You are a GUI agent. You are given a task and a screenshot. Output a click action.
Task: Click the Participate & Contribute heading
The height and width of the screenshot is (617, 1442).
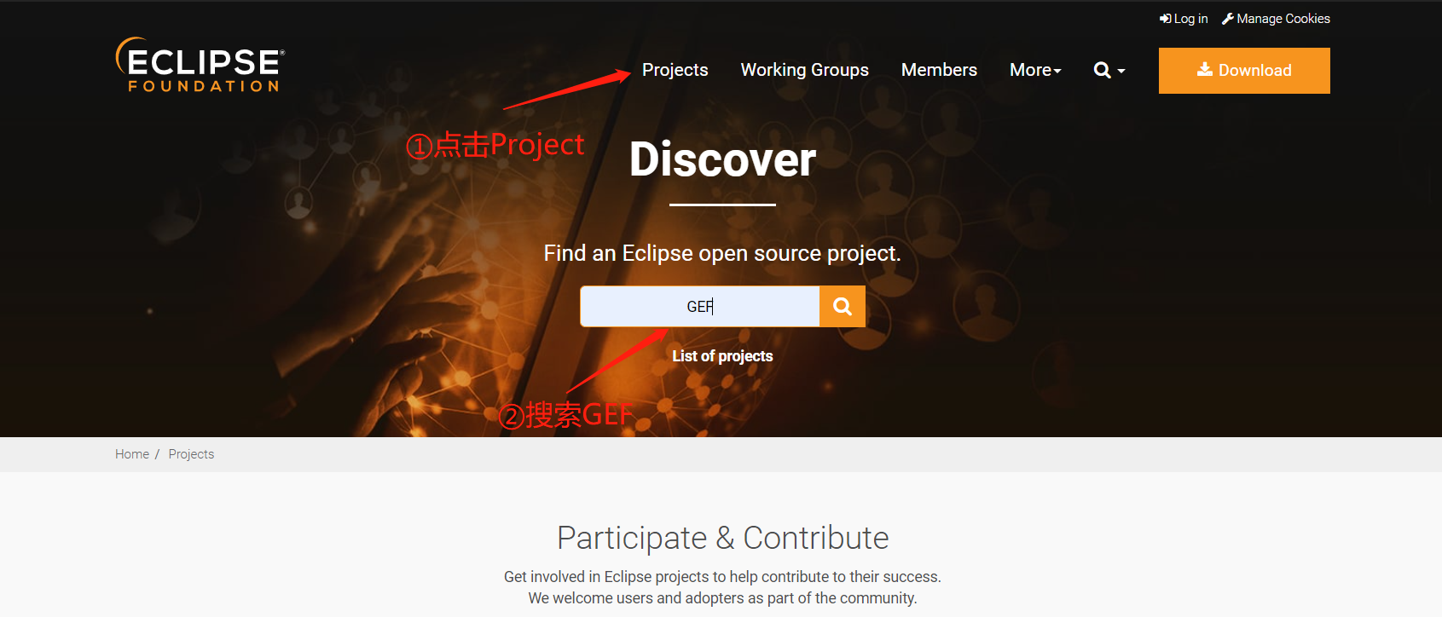point(722,538)
